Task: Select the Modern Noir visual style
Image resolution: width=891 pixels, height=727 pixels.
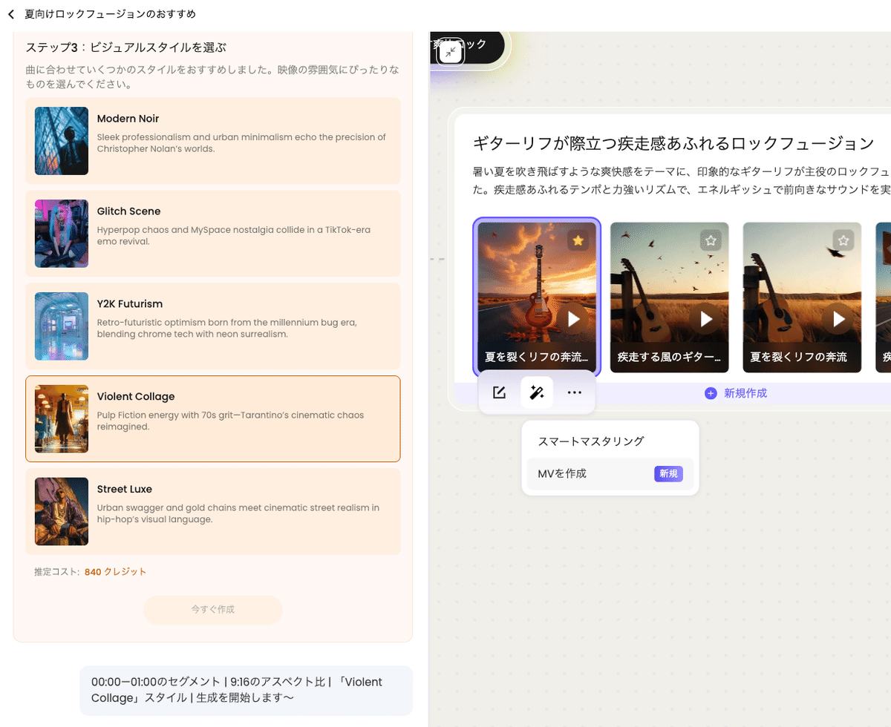Action: click(x=212, y=141)
